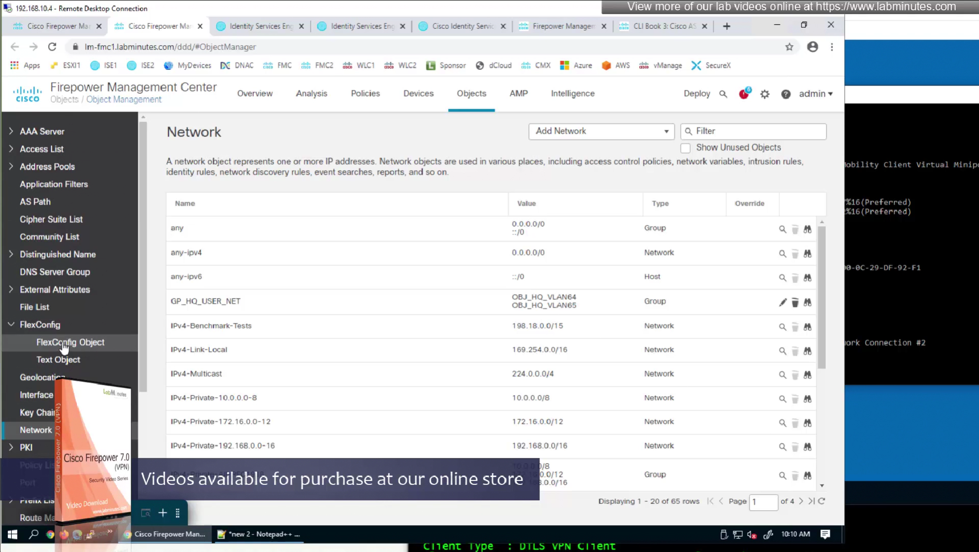Viewport: 979px width, 552px height.
Task: Click the pencil edit icon for GP_HQ_USER_NET
Action: (783, 302)
